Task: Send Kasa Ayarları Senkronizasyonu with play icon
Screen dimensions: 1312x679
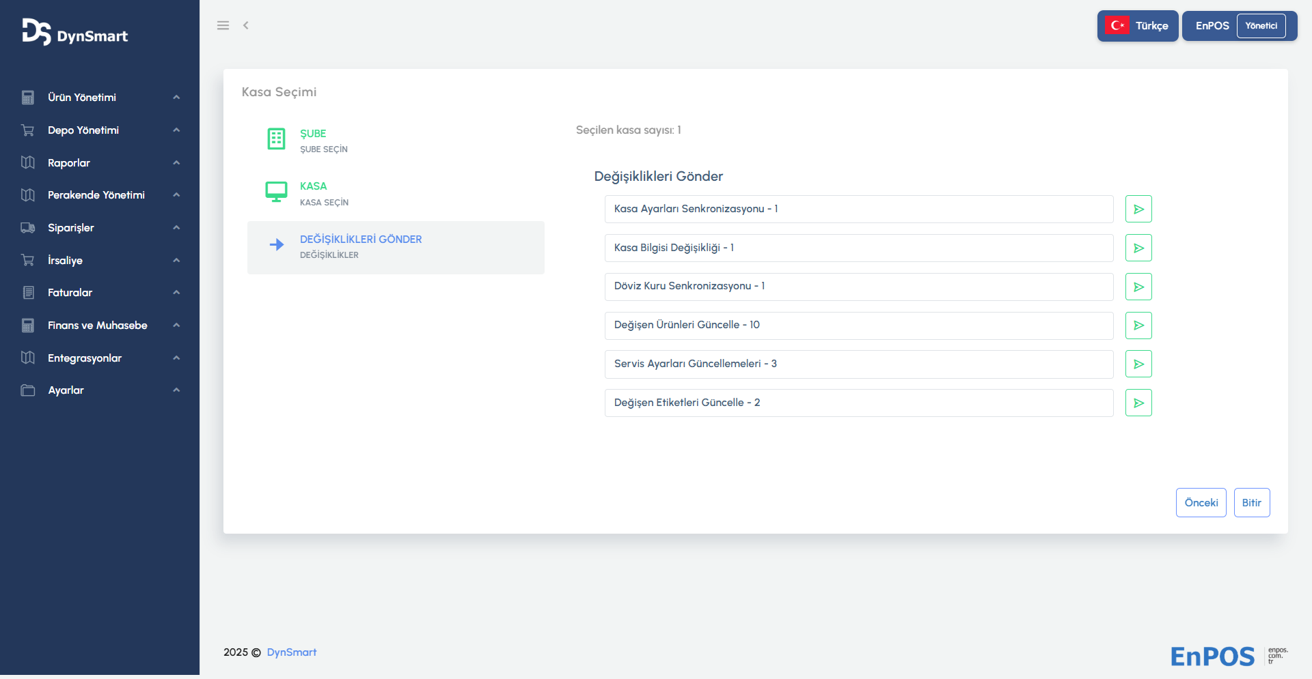Action: tap(1138, 209)
